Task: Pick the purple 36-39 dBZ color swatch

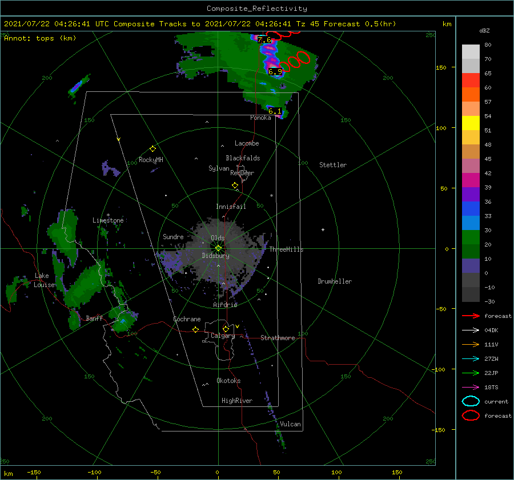Action: [471, 194]
